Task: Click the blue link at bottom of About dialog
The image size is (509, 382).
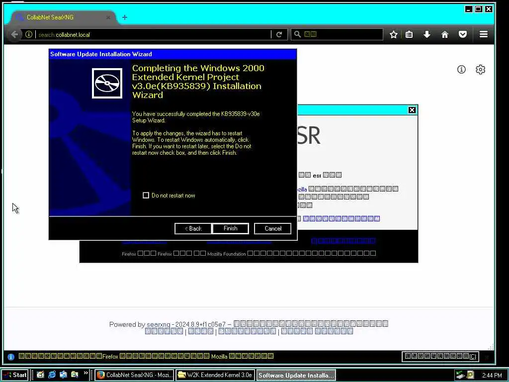Action: tap(341, 219)
